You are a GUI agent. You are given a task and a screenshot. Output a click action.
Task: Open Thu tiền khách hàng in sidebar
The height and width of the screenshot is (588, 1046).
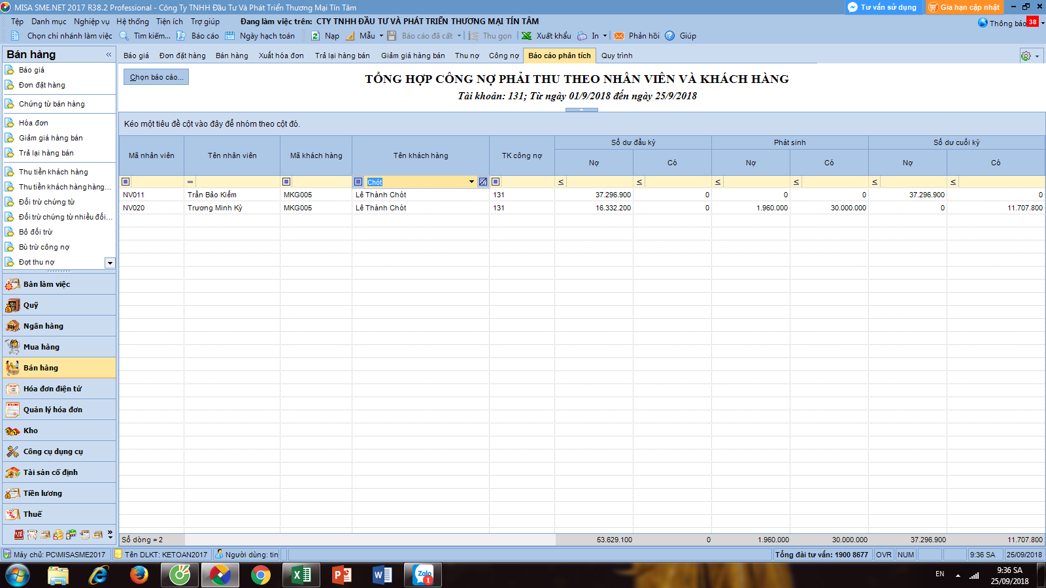click(x=53, y=172)
